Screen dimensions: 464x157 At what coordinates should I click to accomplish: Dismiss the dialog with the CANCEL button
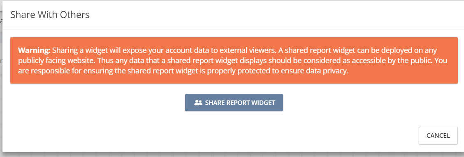[438, 136]
